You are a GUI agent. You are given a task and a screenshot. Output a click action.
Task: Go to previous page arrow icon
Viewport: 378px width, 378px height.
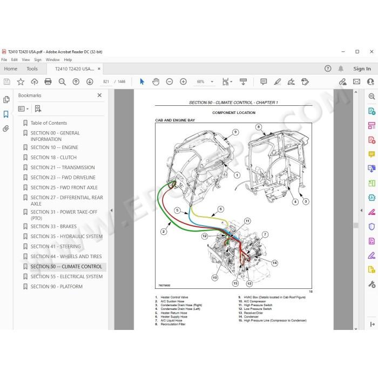(76, 82)
